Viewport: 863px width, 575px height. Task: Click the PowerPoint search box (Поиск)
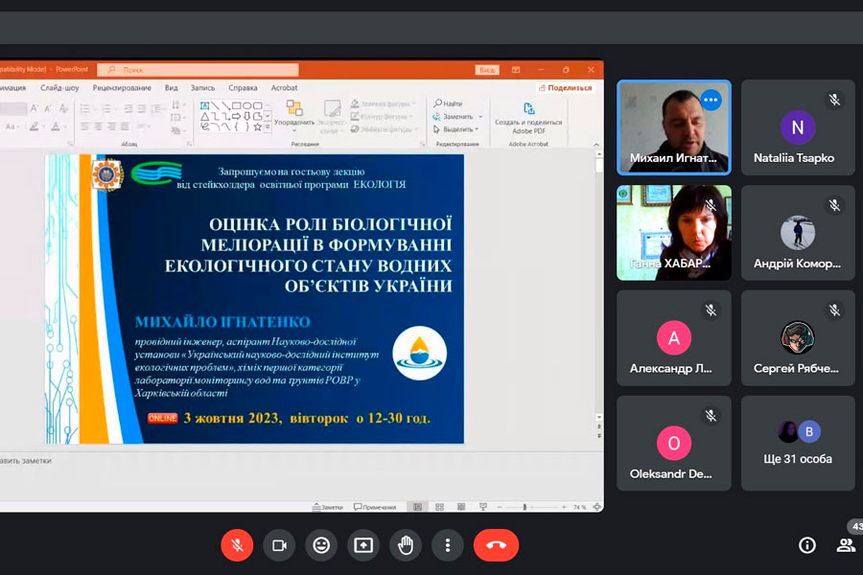click(198, 70)
